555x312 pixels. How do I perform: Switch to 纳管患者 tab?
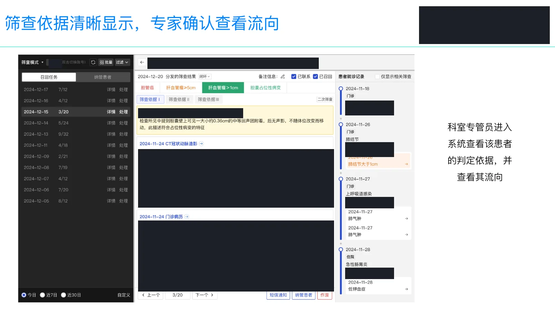(103, 77)
